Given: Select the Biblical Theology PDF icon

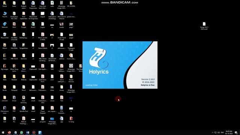Looking at the screenshot, I should click(x=24, y=121).
